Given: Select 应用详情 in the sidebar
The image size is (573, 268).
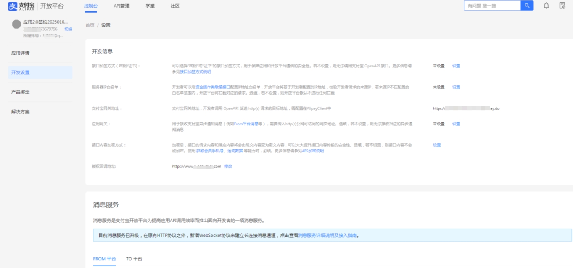Looking at the screenshot, I should [21, 53].
